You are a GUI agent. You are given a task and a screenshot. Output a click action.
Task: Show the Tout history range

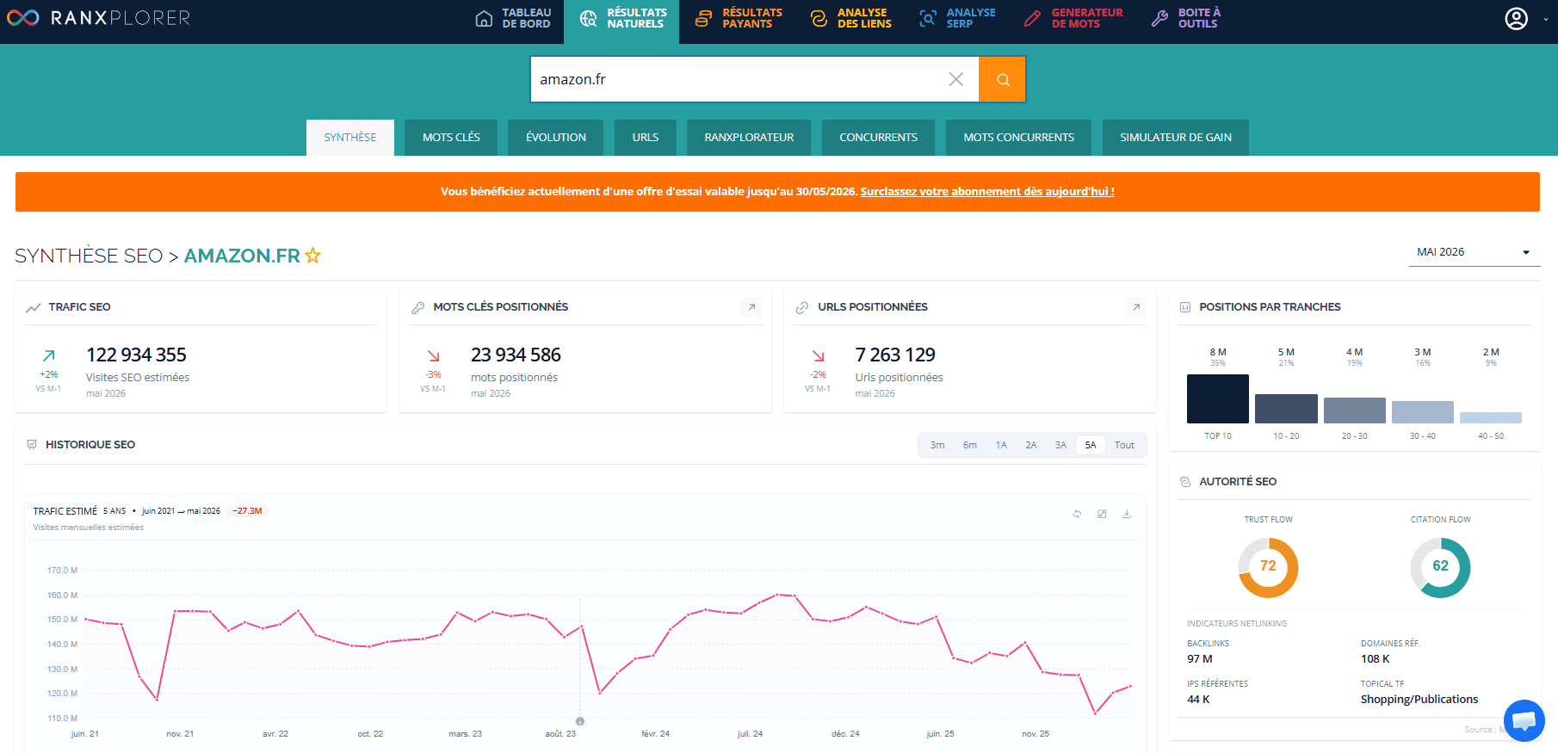pos(1124,445)
